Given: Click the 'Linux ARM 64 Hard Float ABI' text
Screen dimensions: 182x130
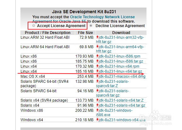Looking at the screenshot, I should (45, 47).
